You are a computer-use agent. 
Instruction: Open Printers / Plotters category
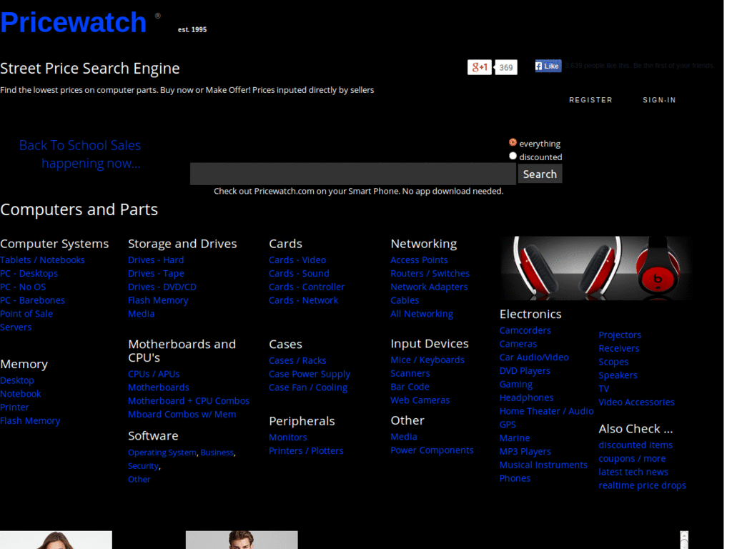pos(306,451)
